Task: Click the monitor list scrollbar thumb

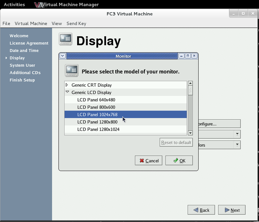Action: [190, 90]
